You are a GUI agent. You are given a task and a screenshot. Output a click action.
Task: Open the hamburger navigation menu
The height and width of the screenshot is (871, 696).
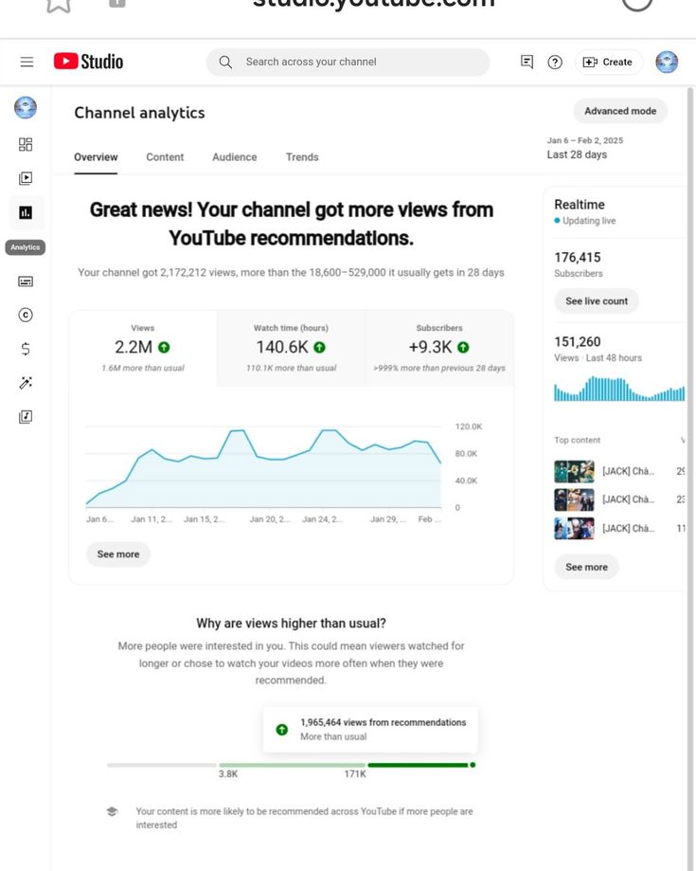[27, 62]
